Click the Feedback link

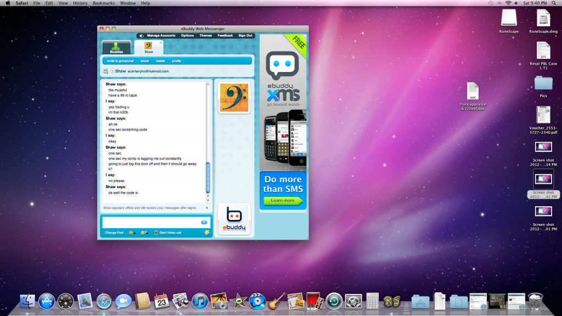225,36
